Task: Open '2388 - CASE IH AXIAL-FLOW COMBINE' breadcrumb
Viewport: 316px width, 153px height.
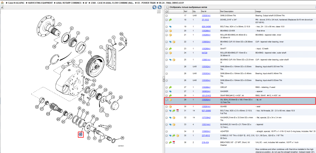Action: click(x=112, y=3)
